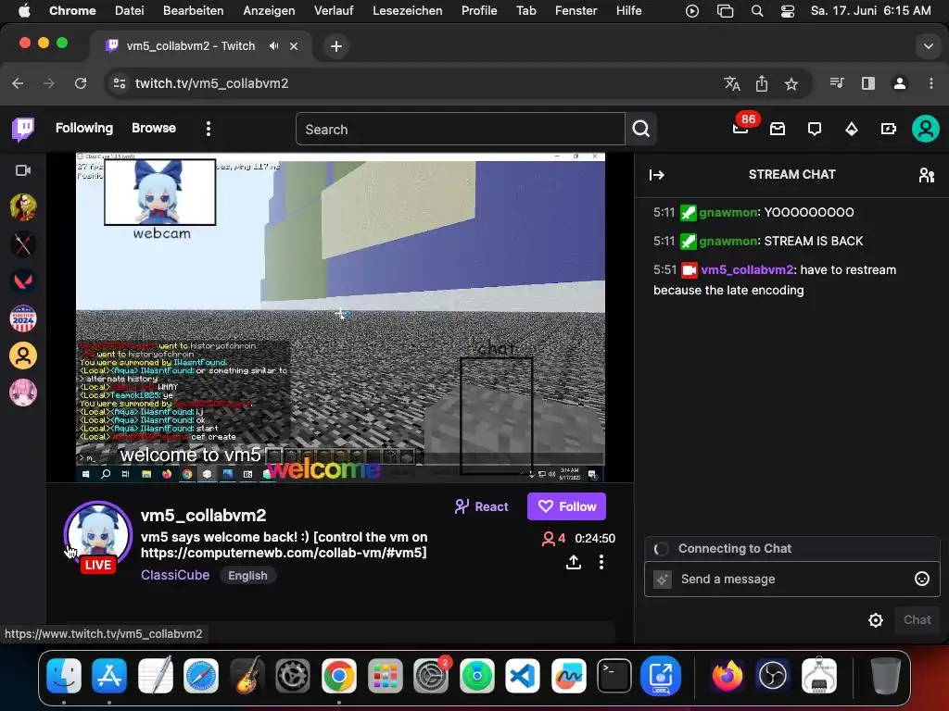Expand Chrome tab search dropdown
Screen dimensions: 949x711
coord(928,46)
